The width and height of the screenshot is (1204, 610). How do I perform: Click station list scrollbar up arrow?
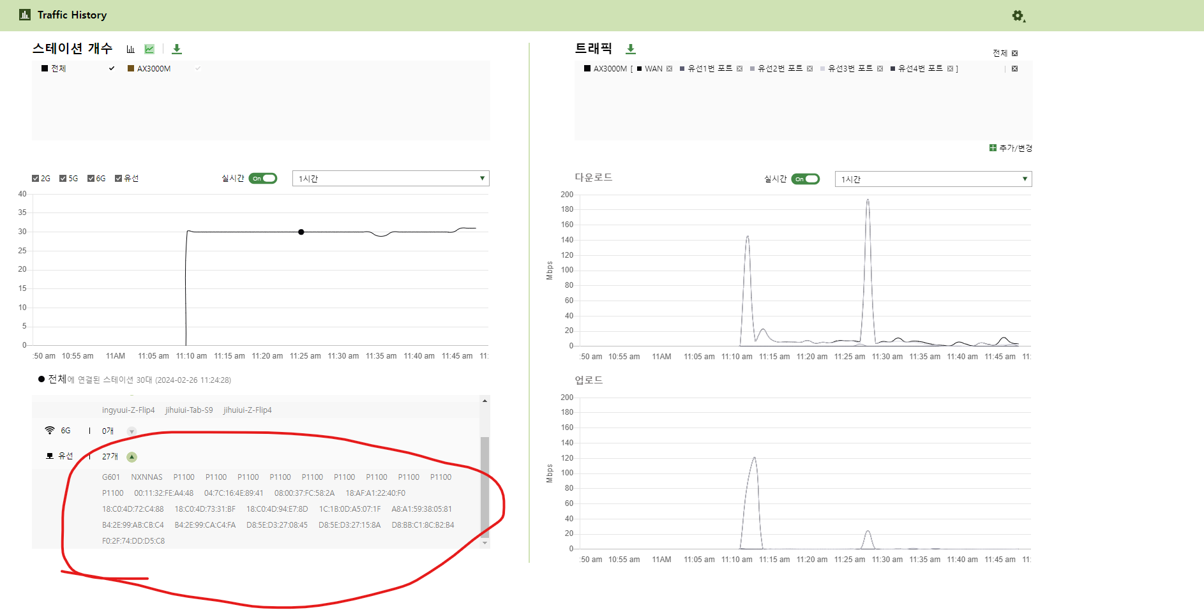pyautogui.click(x=485, y=401)
